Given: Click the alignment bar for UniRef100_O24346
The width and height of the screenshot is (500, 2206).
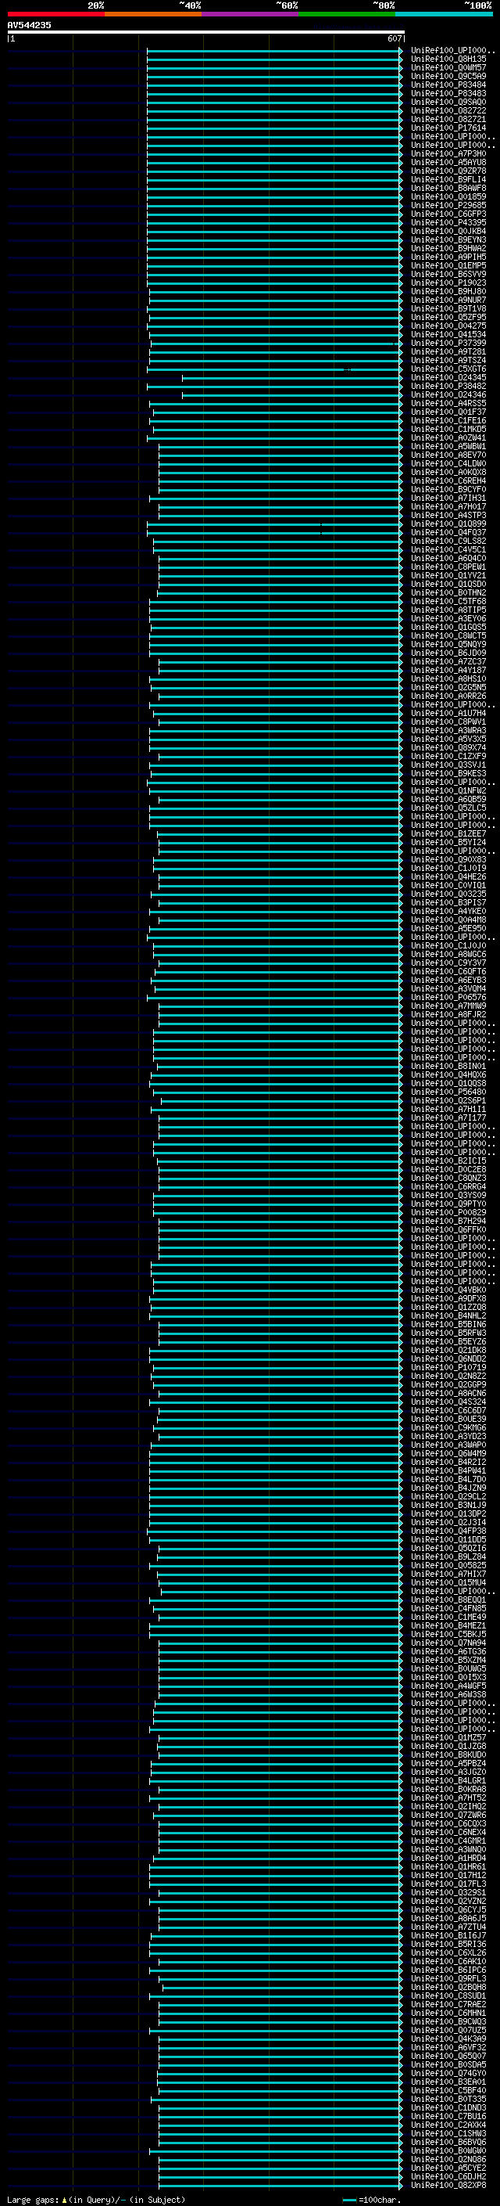Looking at the screenshot, I should (x=291, y=394).
